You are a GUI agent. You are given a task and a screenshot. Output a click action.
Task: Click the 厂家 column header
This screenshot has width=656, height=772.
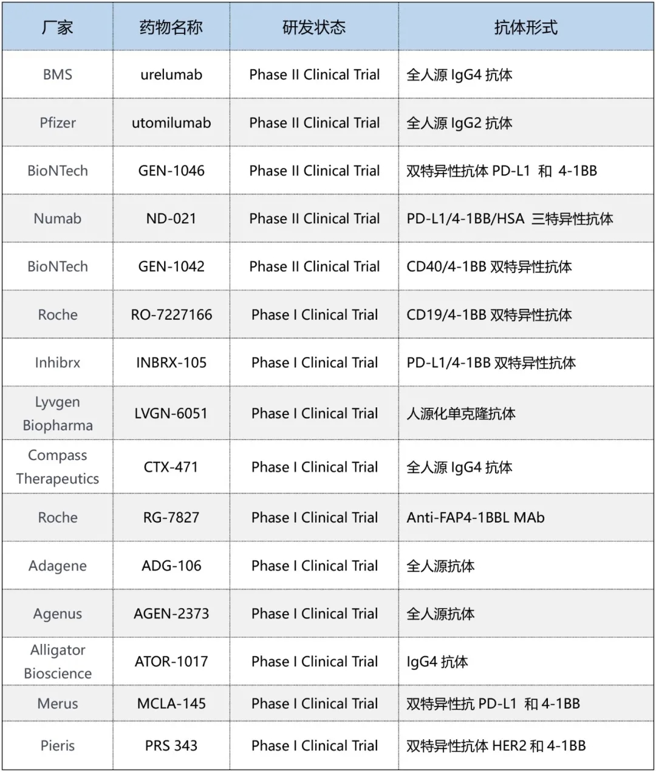[57, 27]
